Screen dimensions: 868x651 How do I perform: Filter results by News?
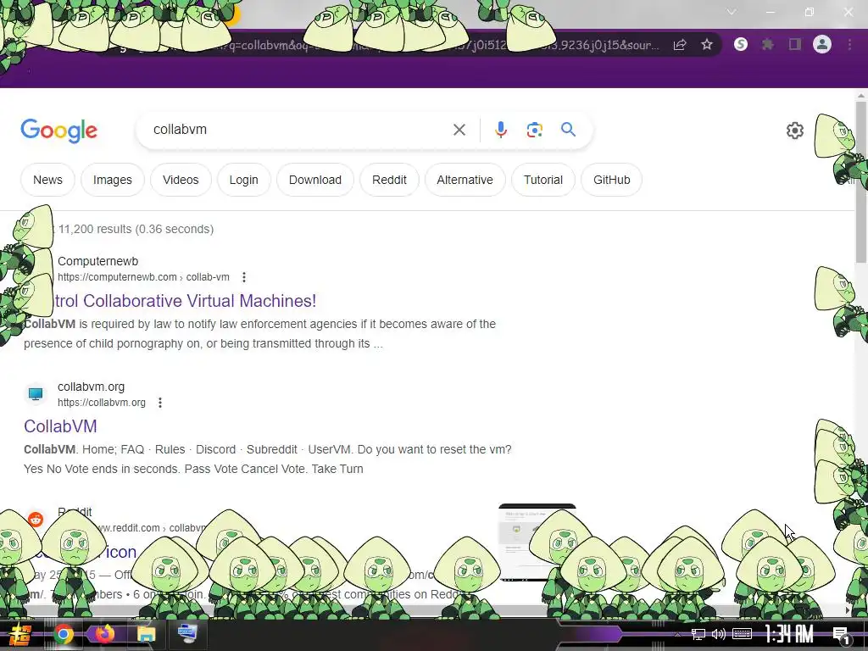point(47,180)
